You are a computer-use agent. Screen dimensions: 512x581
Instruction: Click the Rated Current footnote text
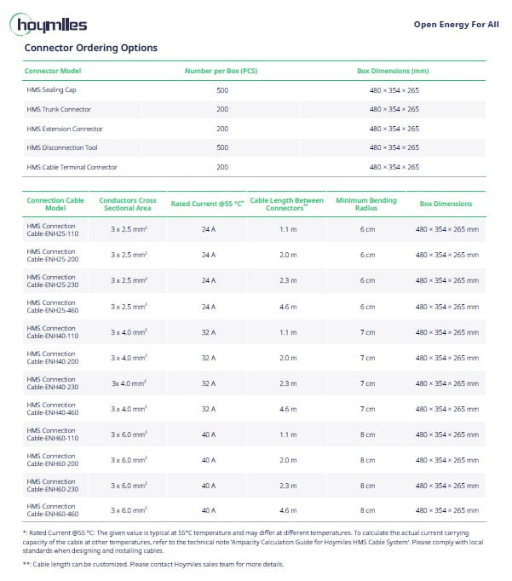click(x=254, y=541)
